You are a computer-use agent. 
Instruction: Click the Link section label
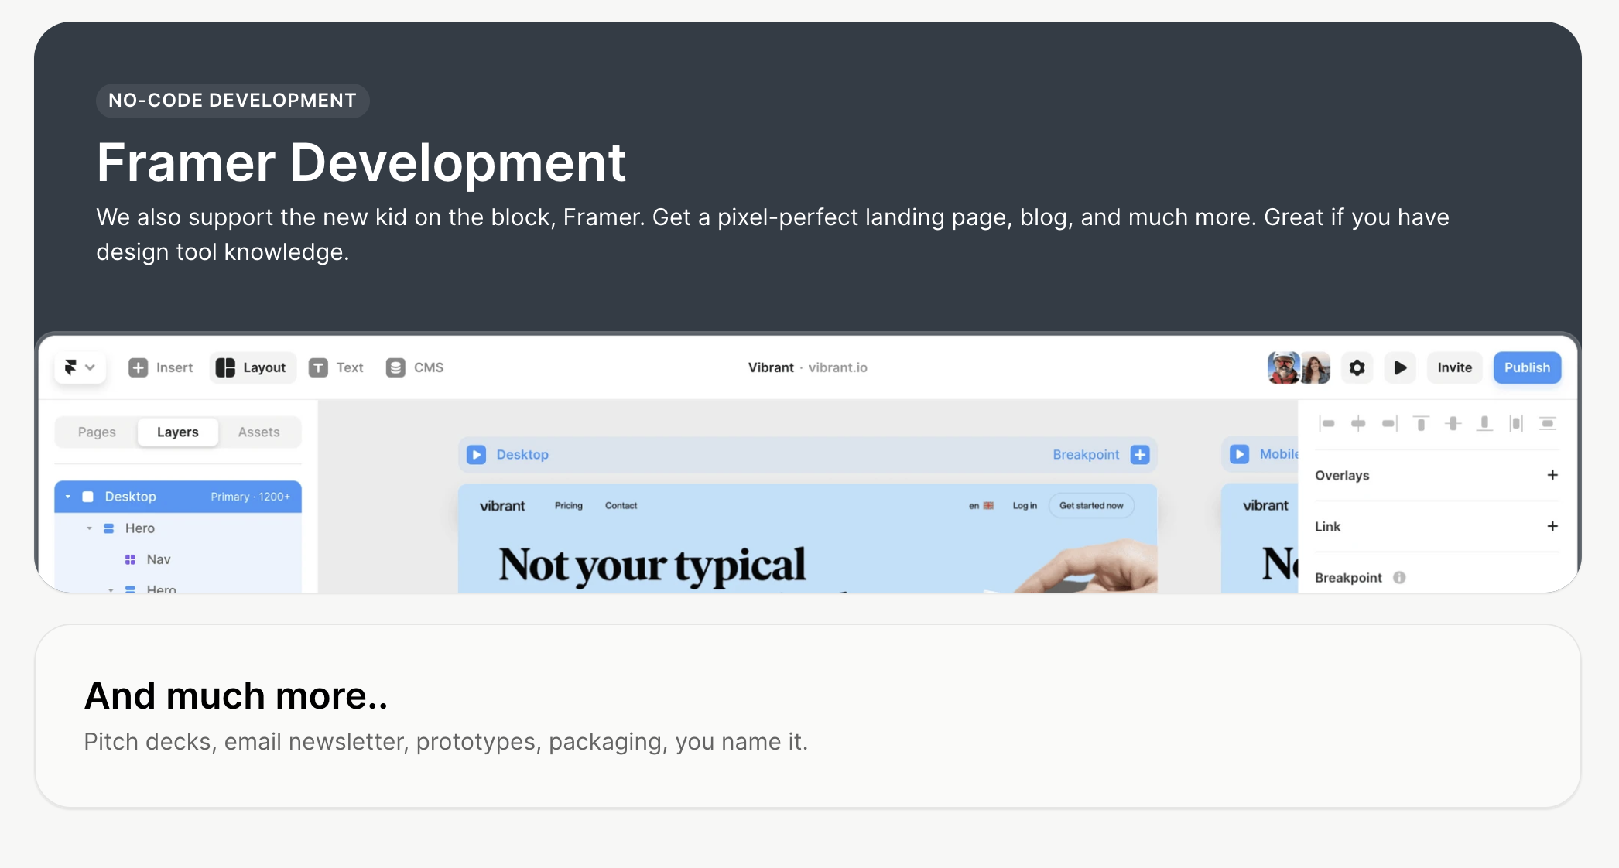point(1327,527)
